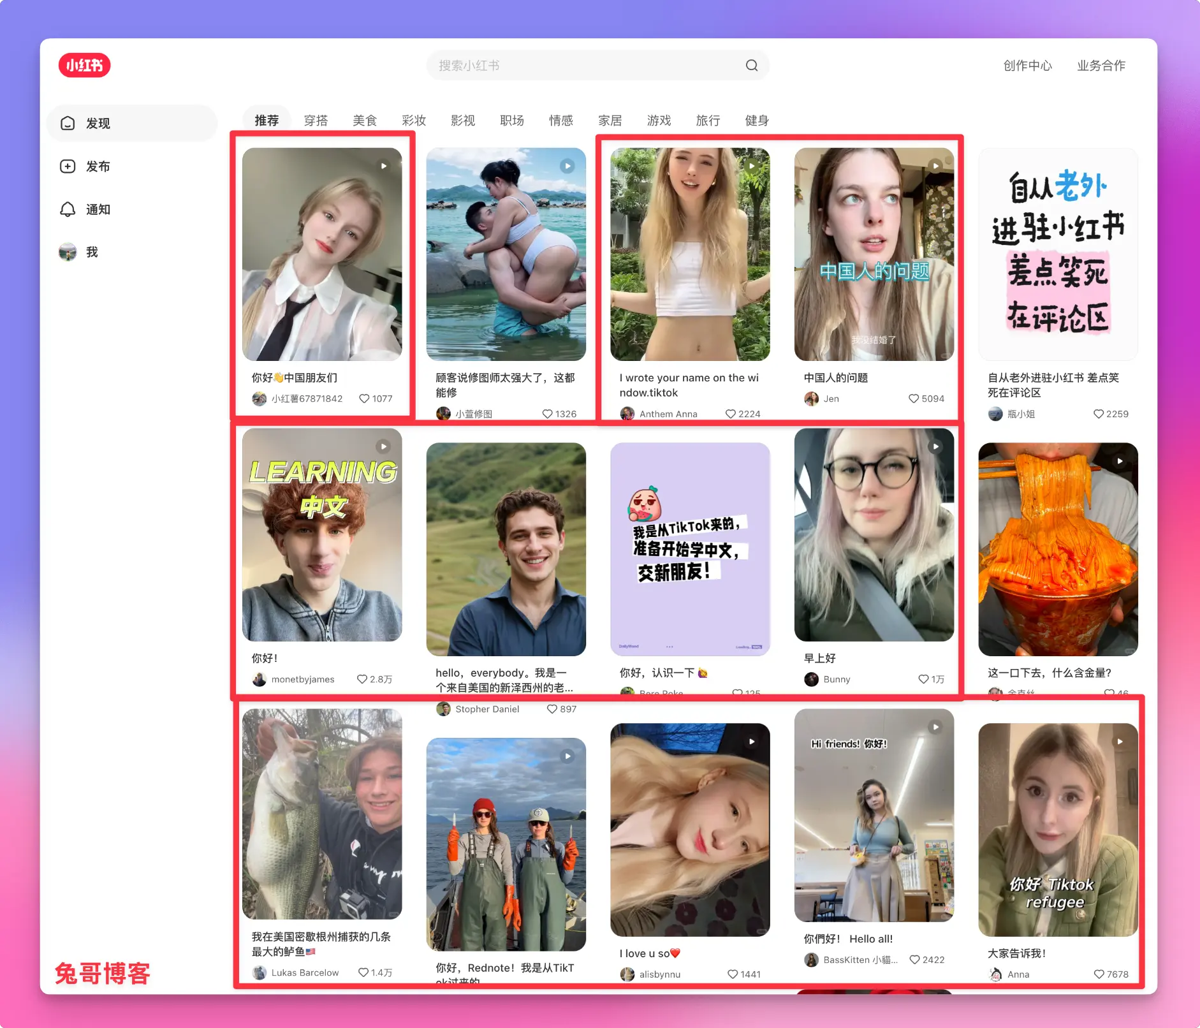
Task: Like Lukas Barcelow's post heart
Action: coord(363,973)
